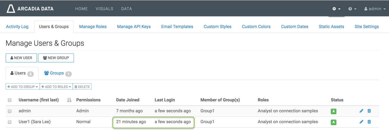The width and height of the screenshot is (389, 130).
Task: Edit the admin user with pencil icon
Action: coord(361,111)
